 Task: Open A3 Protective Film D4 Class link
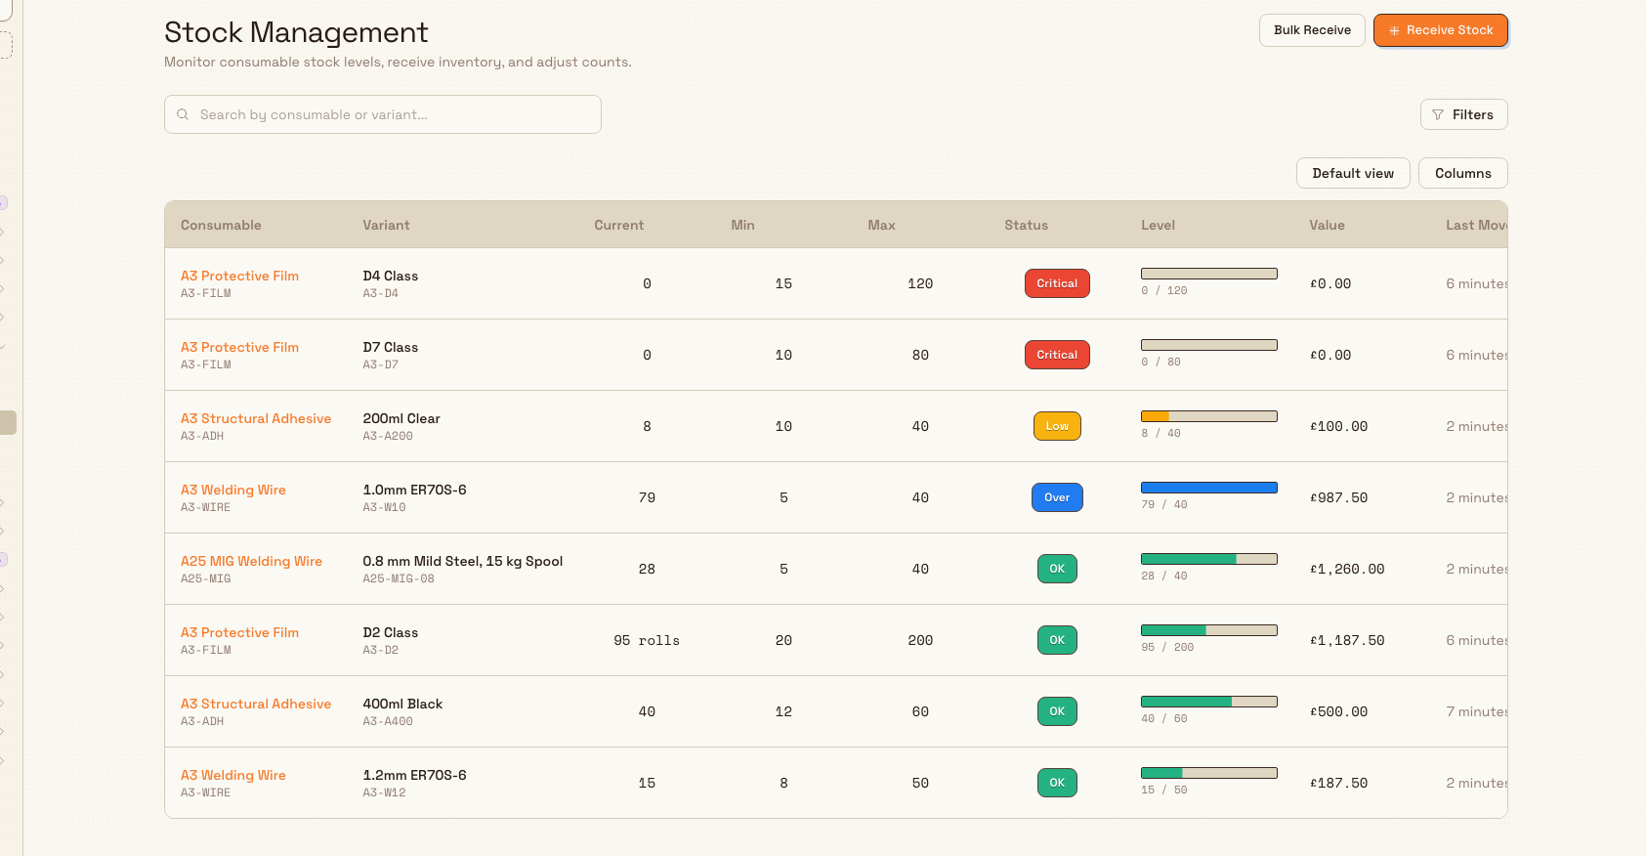(239, 276)
